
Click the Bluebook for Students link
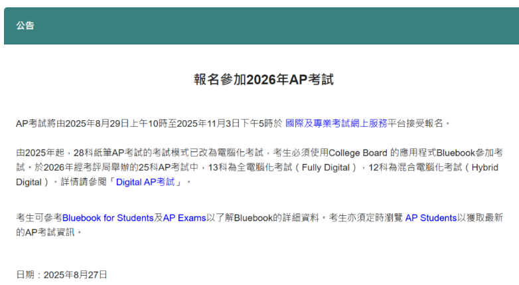point(108,217)
